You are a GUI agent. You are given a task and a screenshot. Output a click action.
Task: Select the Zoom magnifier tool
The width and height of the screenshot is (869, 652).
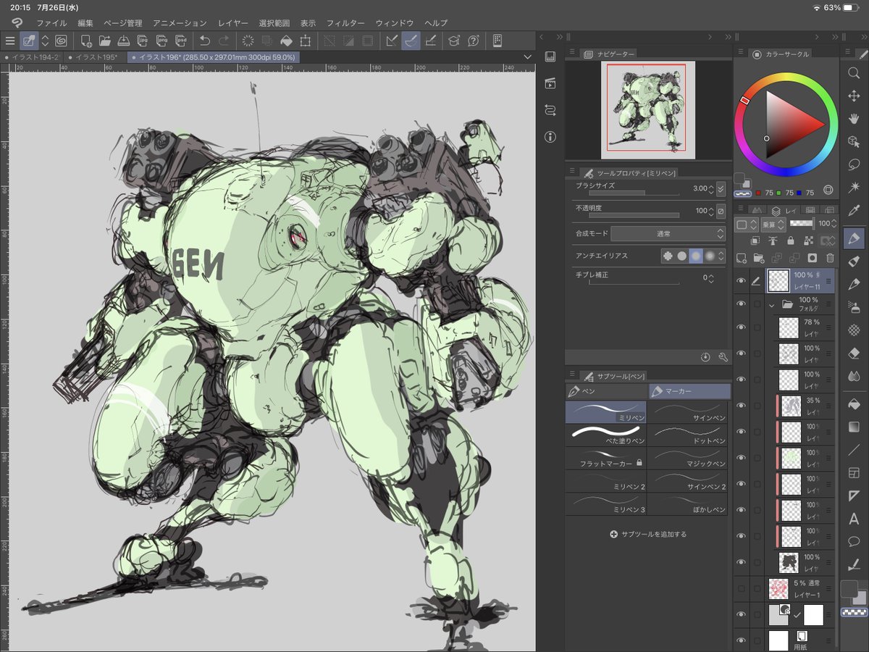[853, 72]
